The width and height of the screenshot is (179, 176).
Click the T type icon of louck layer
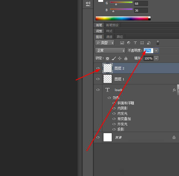point(107,90)
